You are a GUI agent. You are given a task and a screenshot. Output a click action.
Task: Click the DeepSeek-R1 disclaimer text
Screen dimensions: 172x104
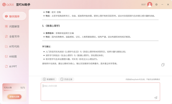point(143,79)
